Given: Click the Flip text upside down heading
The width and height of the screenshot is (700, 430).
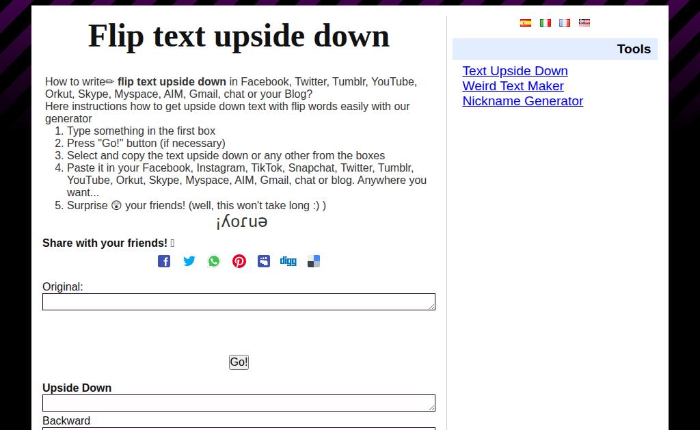Looking at the screenshot, I should tap(239, 36).
